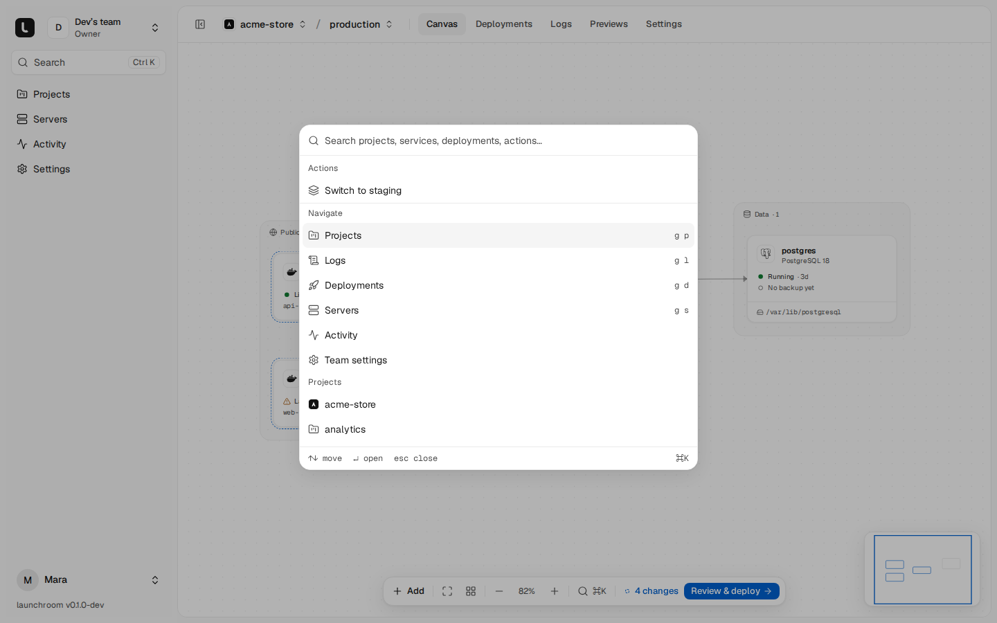Click the postgres elephant icon

(x=766, y=253)
